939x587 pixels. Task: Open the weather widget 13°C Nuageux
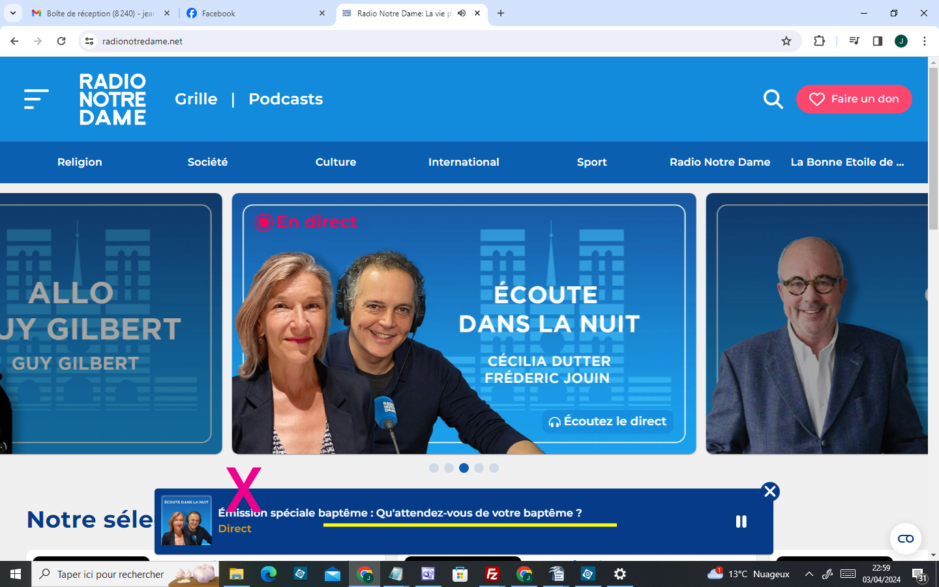(749, 574)
